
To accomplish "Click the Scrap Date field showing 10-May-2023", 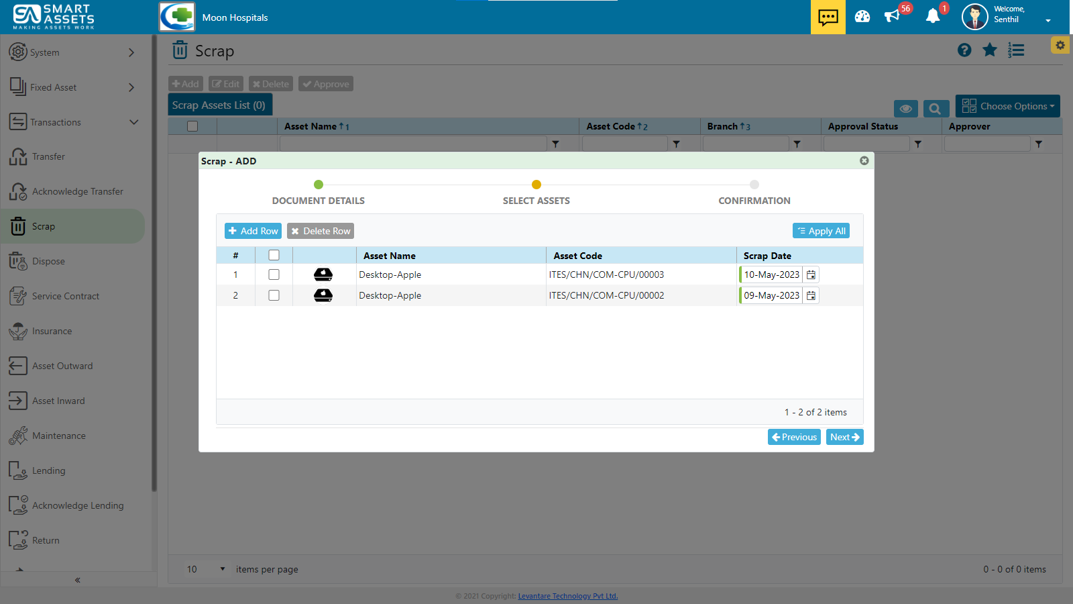I will tap(771, 274).
